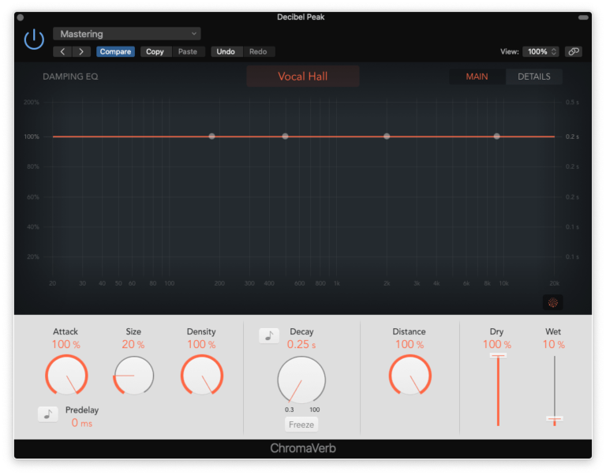Click the Attack knob
This screenshot has width=606, height=475.
click(66, 375)
